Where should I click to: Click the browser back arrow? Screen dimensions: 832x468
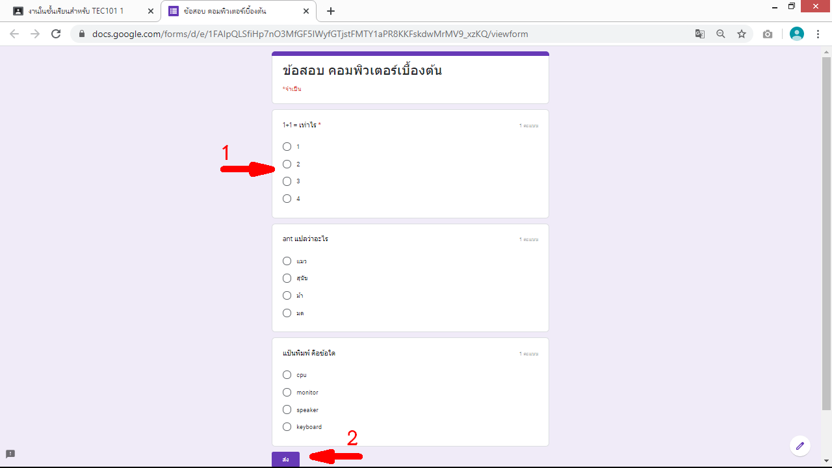click(x=14, y=34)
